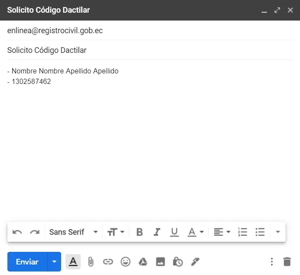Expand the text size dropdown
Viewport: 300px width, 275px height.
[116, 232]
